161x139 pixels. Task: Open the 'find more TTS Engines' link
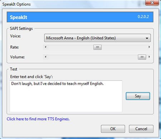pos(38,119)
